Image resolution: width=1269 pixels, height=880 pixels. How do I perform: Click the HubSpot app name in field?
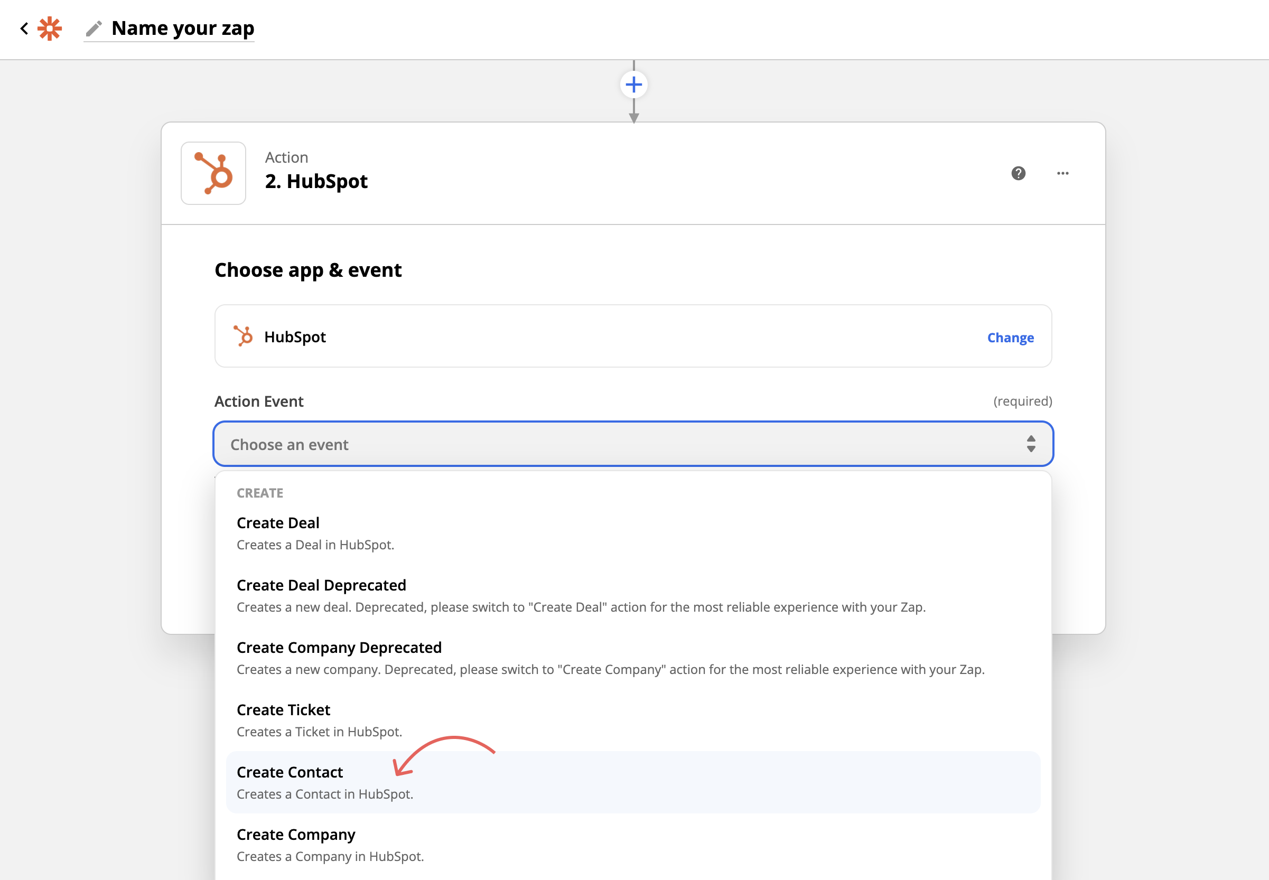[295, 337]
